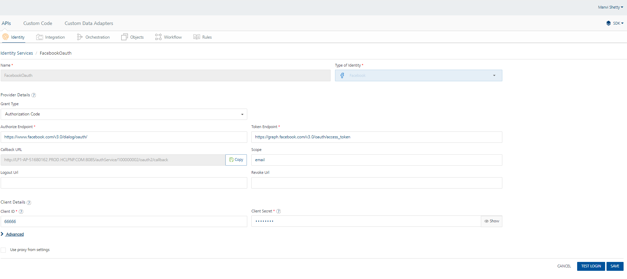Click the Identity fingerprint icon

(5, 37)
